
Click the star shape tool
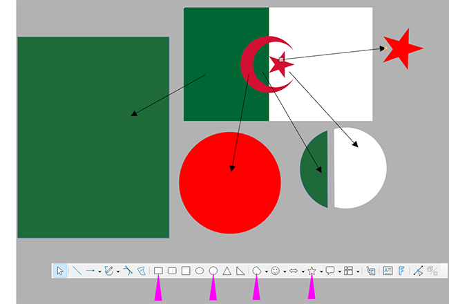click(x=312, y=271)
